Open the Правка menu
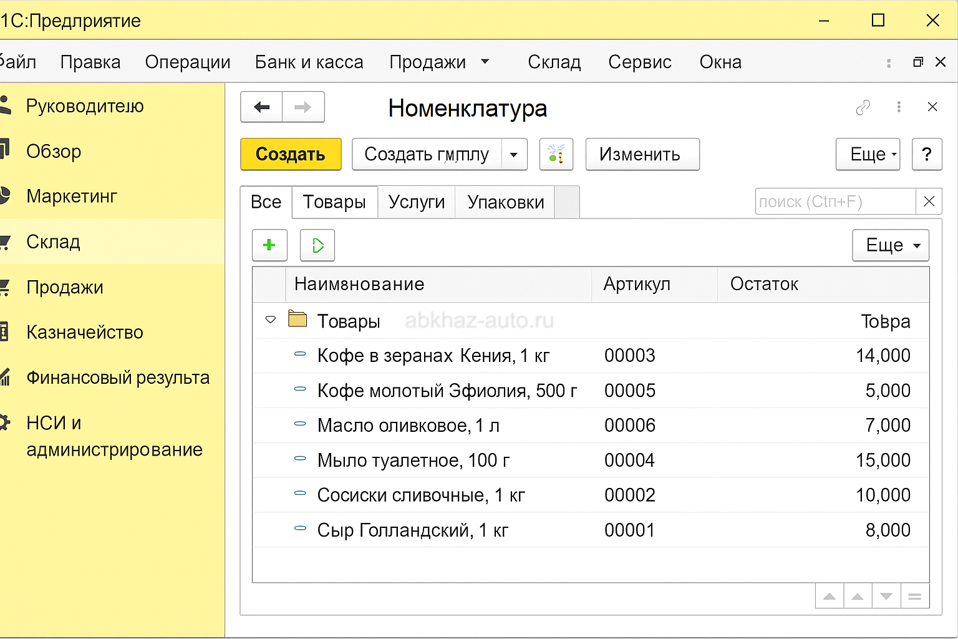Viewport: 958px width, 639px height. click(90, 62)
